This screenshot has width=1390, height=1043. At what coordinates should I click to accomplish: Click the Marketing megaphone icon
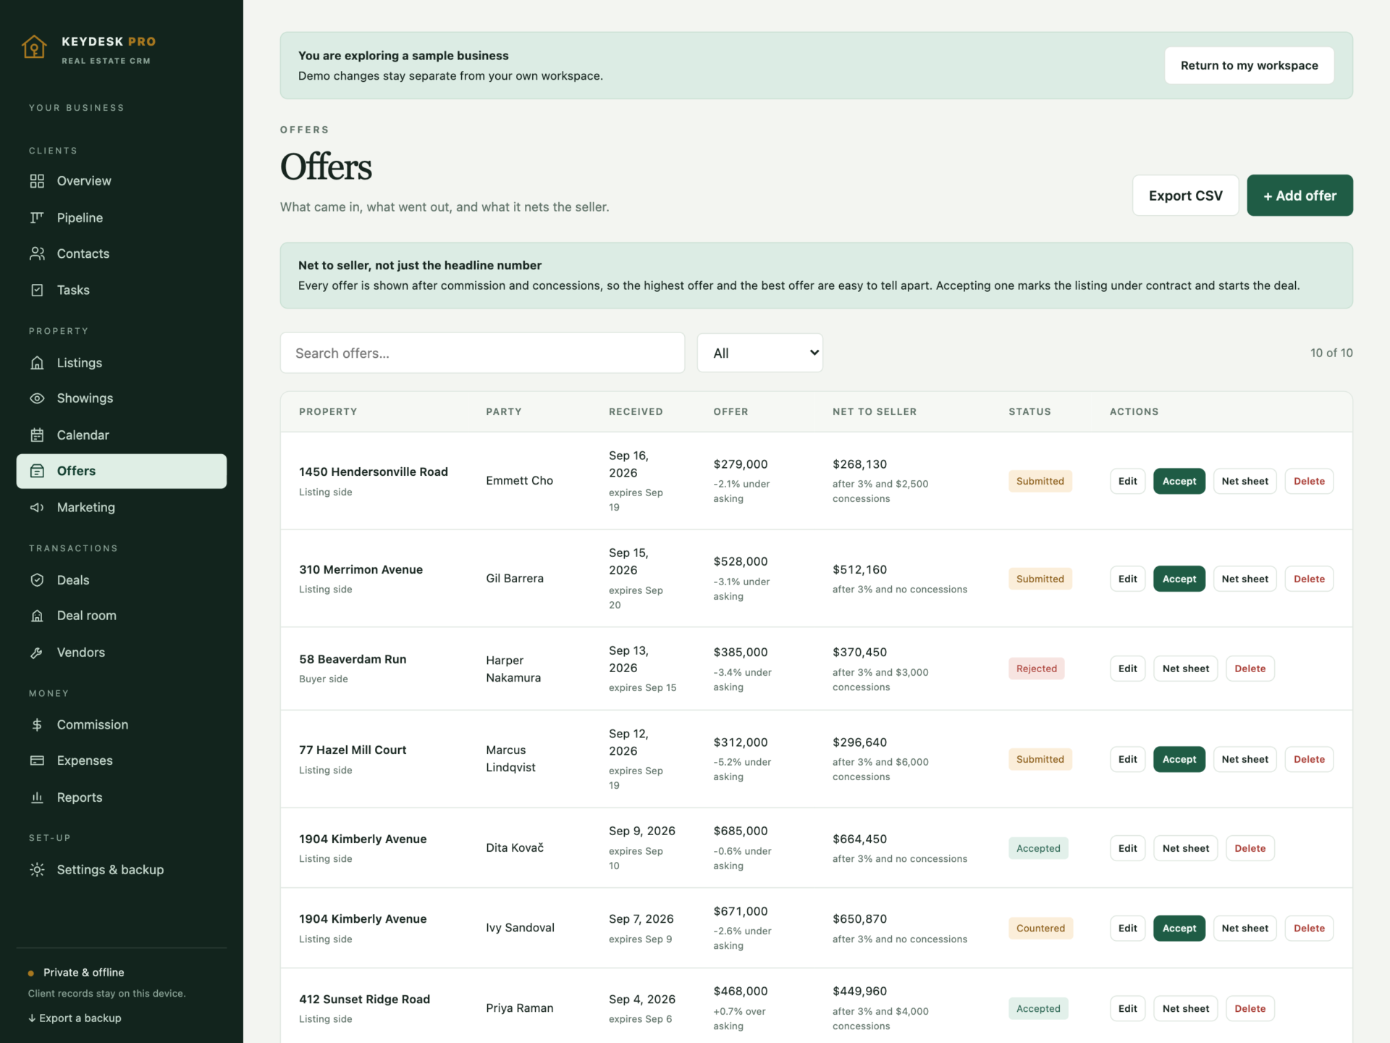point(37,507)
